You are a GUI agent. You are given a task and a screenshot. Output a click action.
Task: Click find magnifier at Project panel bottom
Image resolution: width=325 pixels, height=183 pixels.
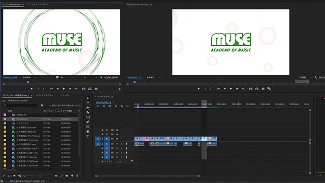point(61,176)
